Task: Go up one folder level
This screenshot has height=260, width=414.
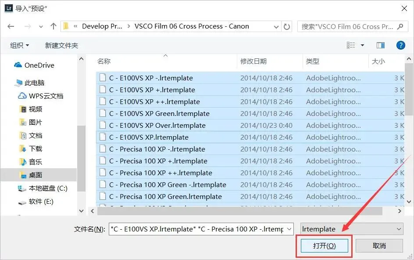Action: pyautogui.click(x=54, y=26)
